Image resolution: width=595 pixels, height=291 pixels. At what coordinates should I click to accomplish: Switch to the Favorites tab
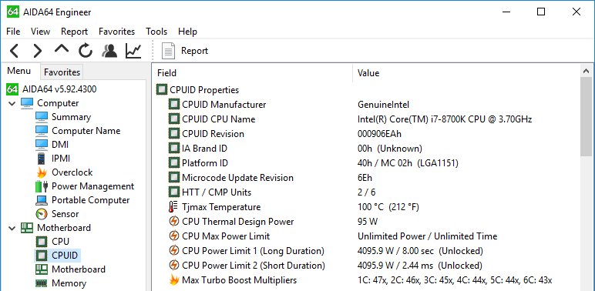(62, 72)
